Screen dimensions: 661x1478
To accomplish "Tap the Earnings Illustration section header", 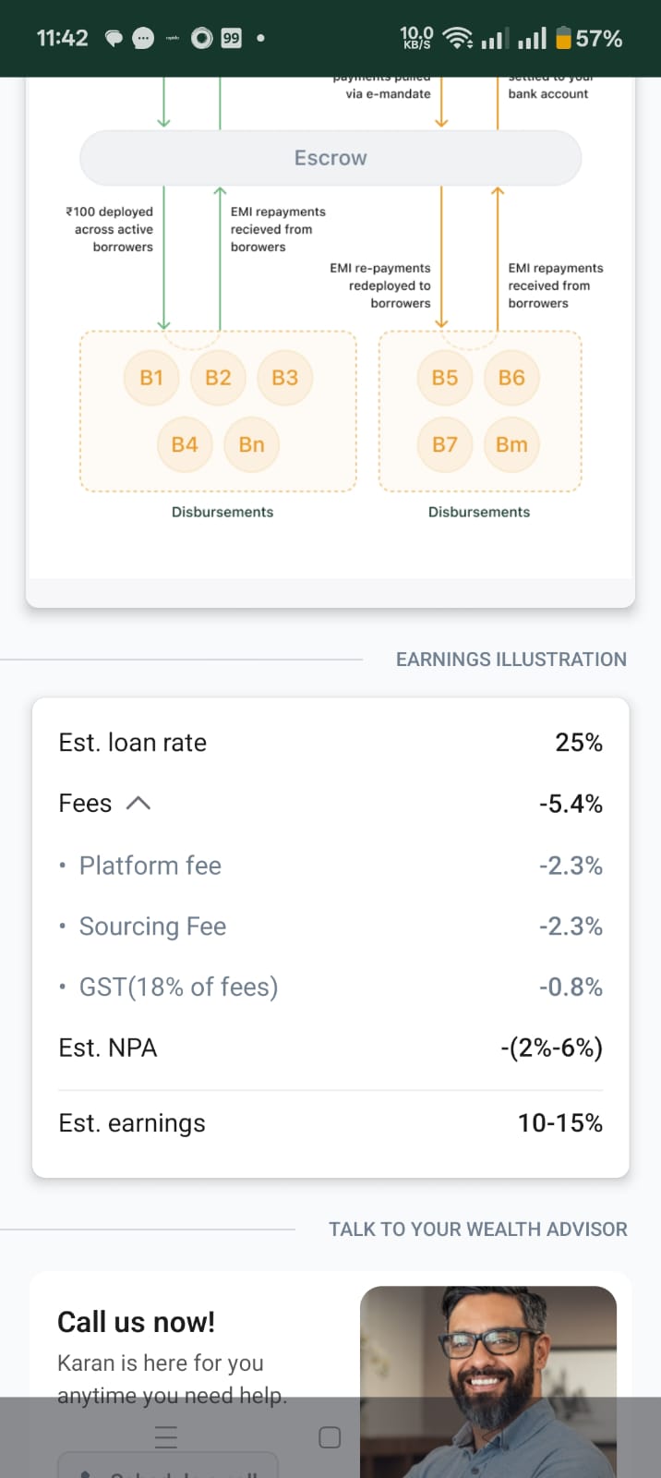I will (511, 660).
